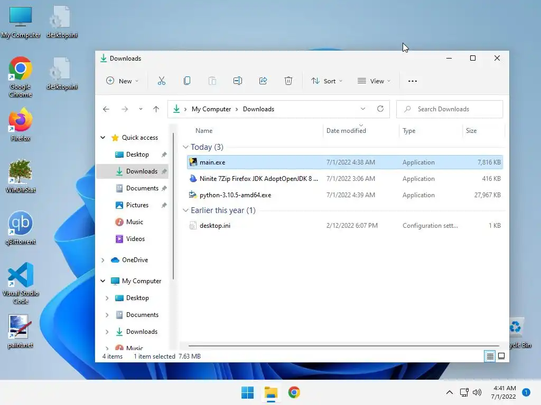
Task: Open recent locations dropdown chevron
Action: tap(141, 109)
